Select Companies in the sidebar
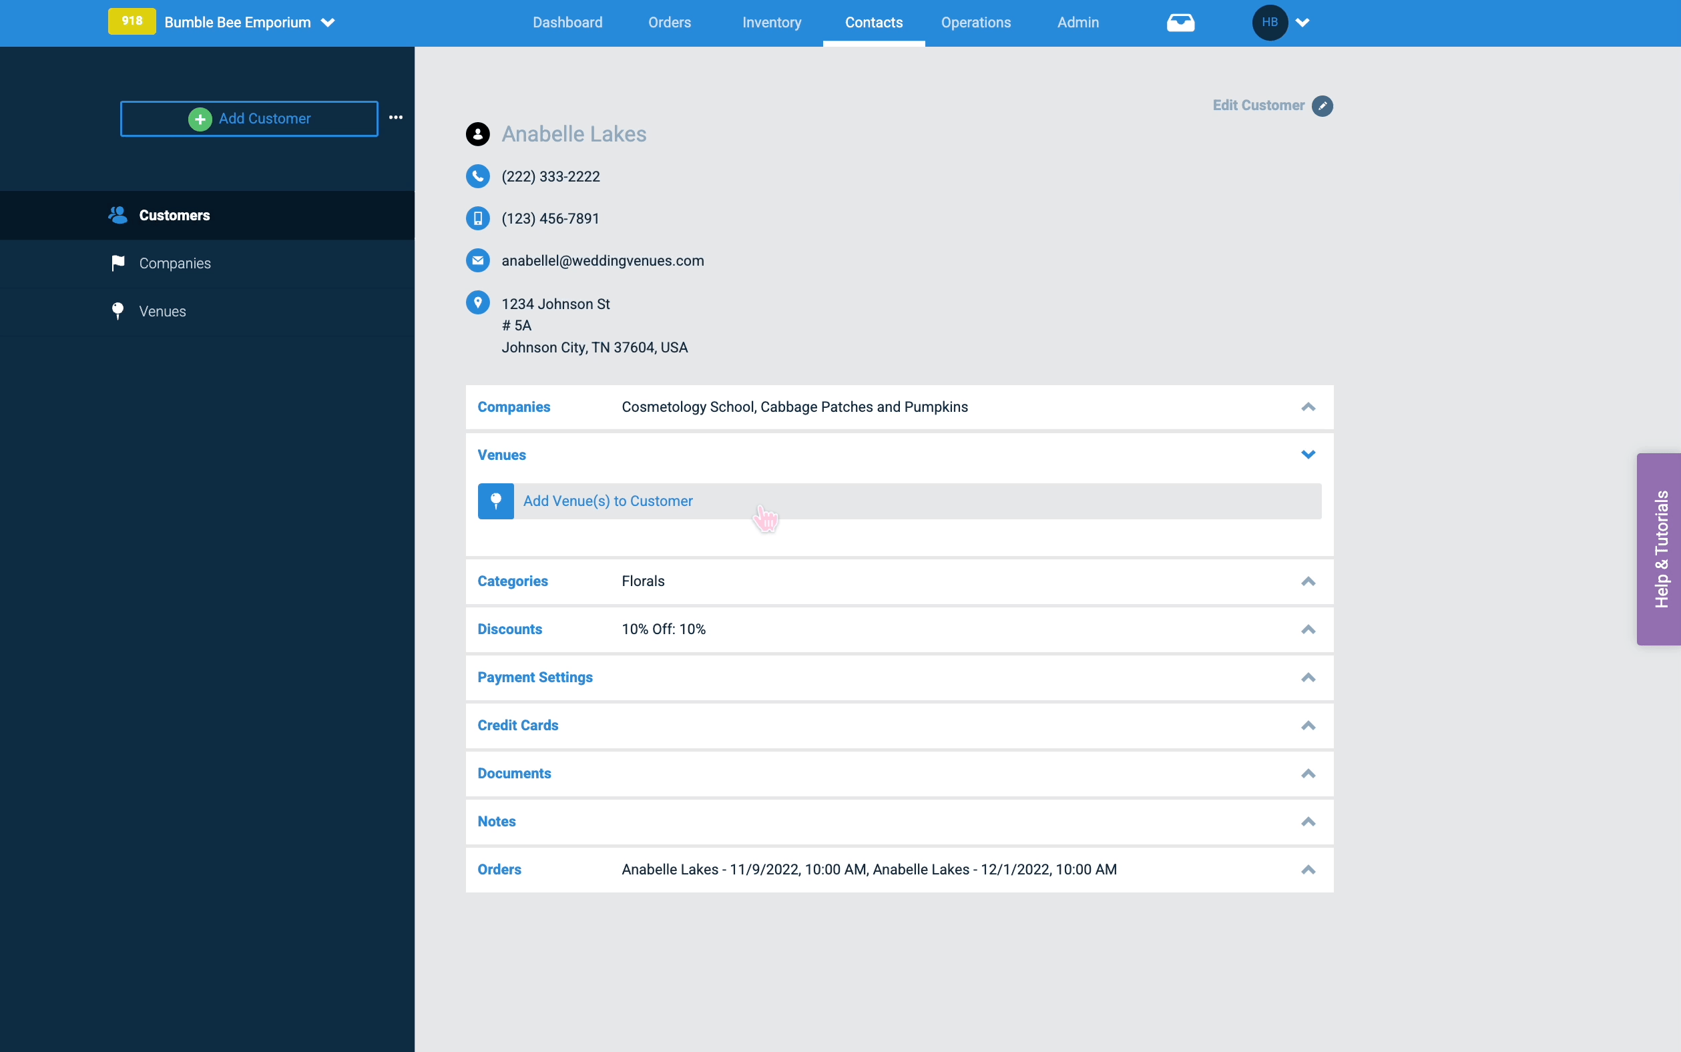Screen dimensions: 1681x1052 [208, 264]
